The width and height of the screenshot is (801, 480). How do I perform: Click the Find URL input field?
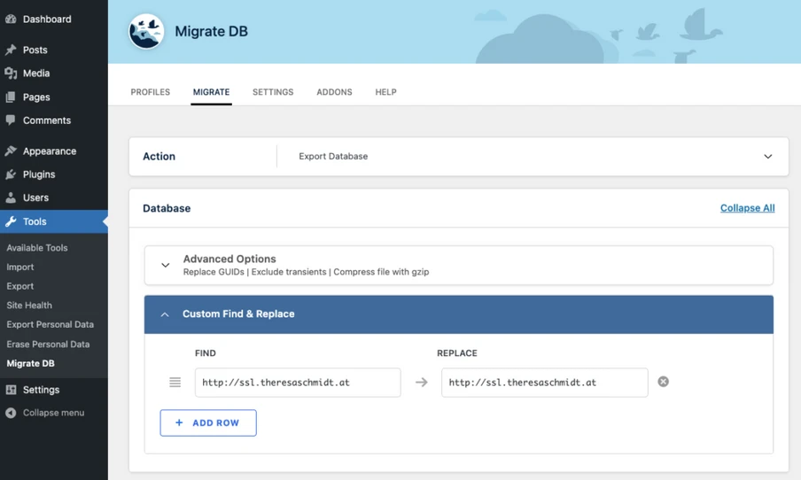coord(298,383)
